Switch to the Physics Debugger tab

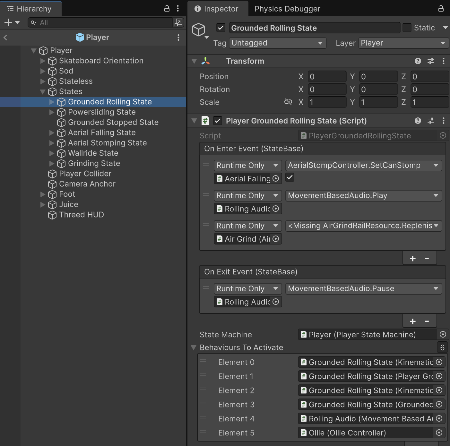(x=287, y=9)
